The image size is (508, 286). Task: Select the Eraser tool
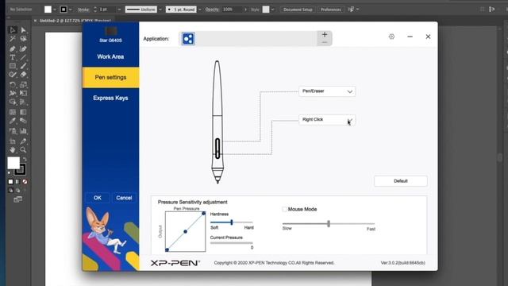23,75
